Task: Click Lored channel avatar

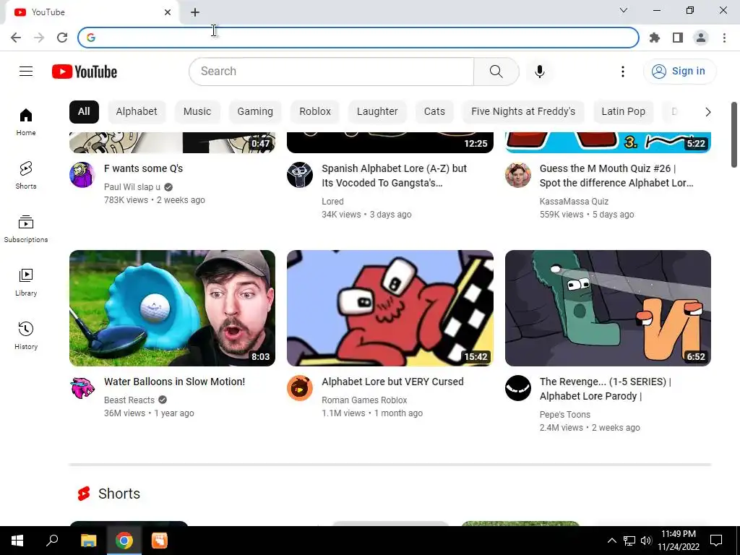Action: pyautogui.click(x=300, y=175)
